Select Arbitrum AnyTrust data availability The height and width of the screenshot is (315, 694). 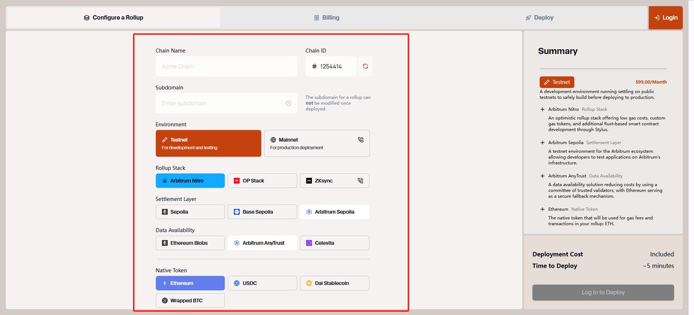tap(262, 243)
